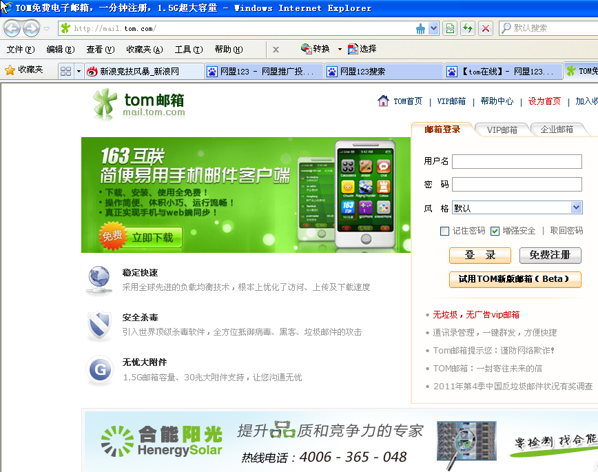Open the address bar history dropdown
598x472 pixels.
pyautogui.click(x=433, y=28)
